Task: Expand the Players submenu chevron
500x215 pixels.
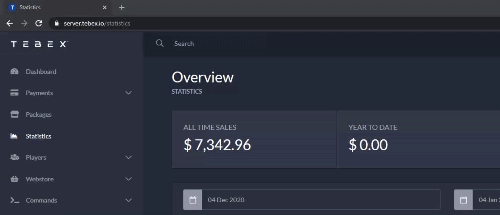Action: pyautogui.click(x=129, y=157)
